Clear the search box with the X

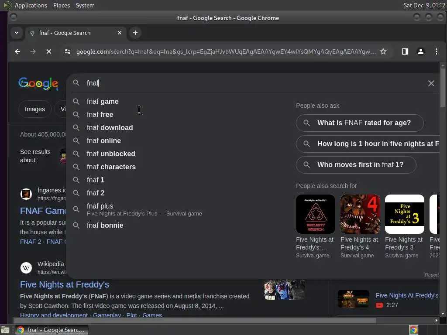pos(431,83)
